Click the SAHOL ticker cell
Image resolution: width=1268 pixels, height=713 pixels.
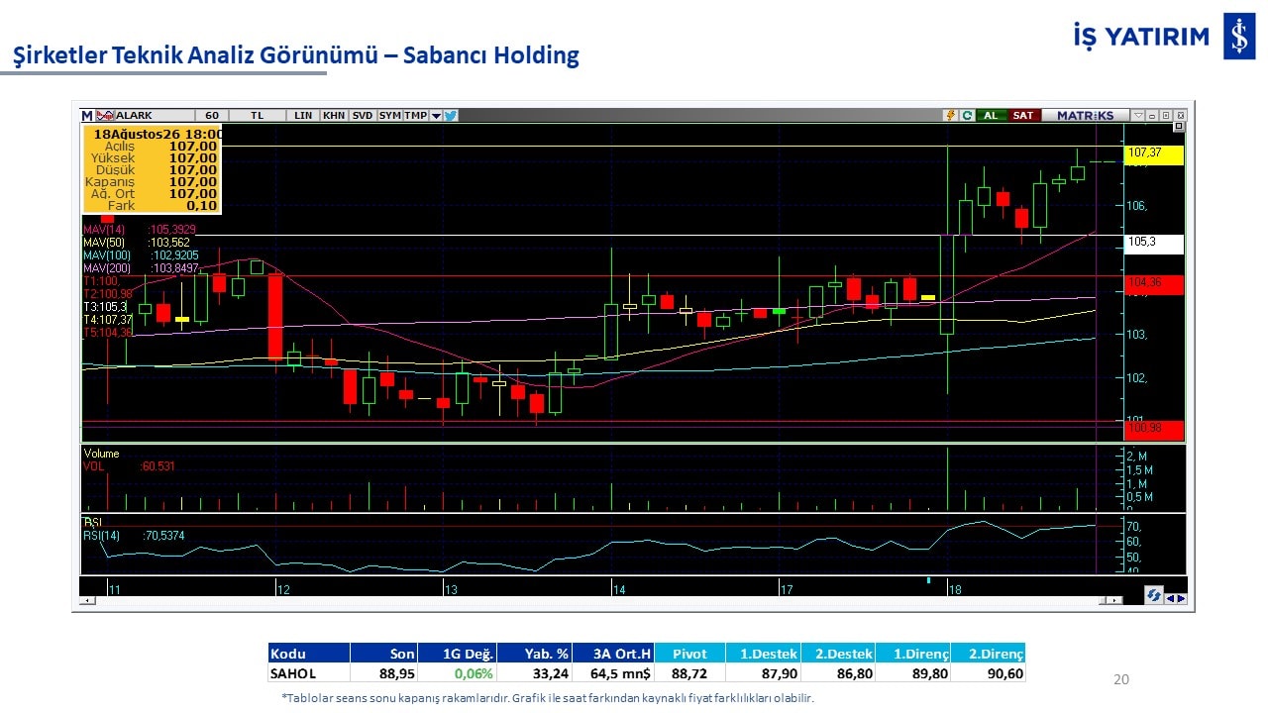tap(309, 673)
